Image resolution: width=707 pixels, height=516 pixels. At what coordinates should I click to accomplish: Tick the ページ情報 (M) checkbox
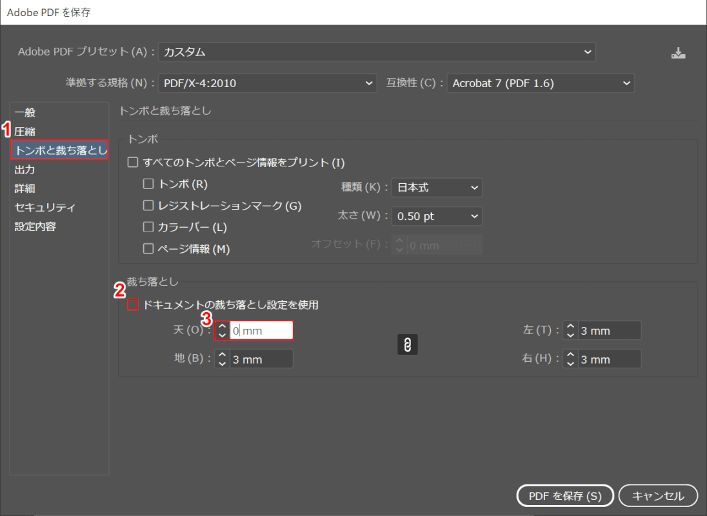pos(148,249)
